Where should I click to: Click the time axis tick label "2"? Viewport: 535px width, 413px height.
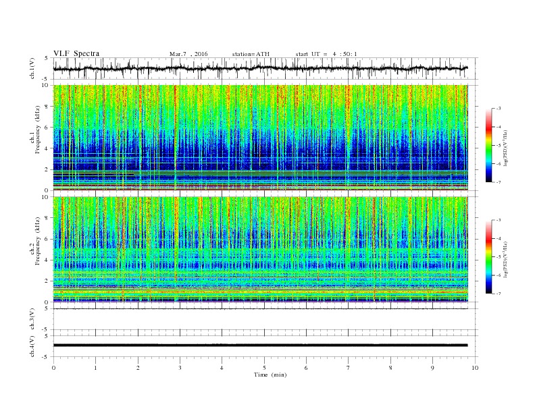pos(138,368)
